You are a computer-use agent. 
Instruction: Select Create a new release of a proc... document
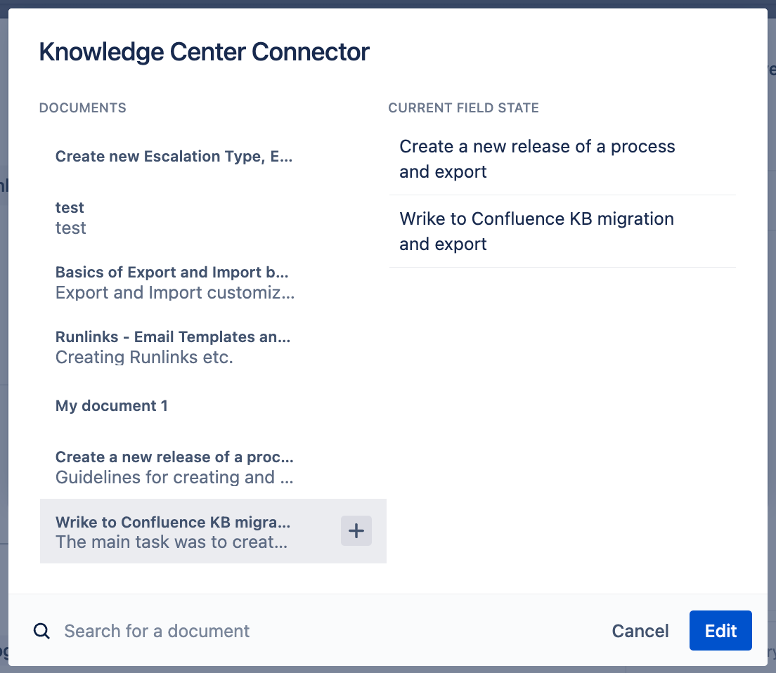(x=213, y=467)
